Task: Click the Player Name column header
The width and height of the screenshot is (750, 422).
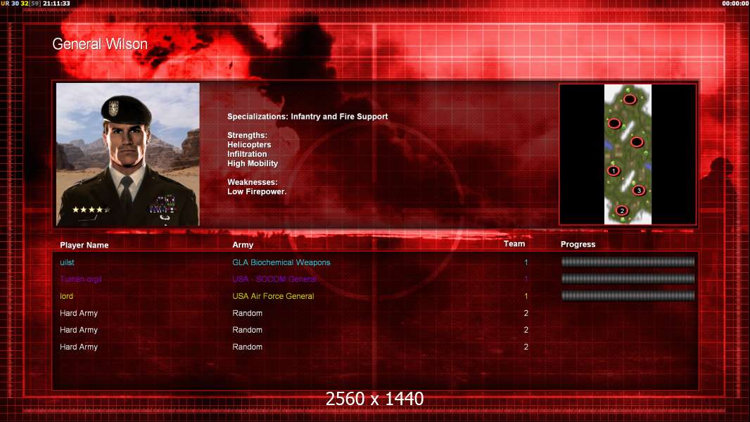Action: click(x=84, y=245)
